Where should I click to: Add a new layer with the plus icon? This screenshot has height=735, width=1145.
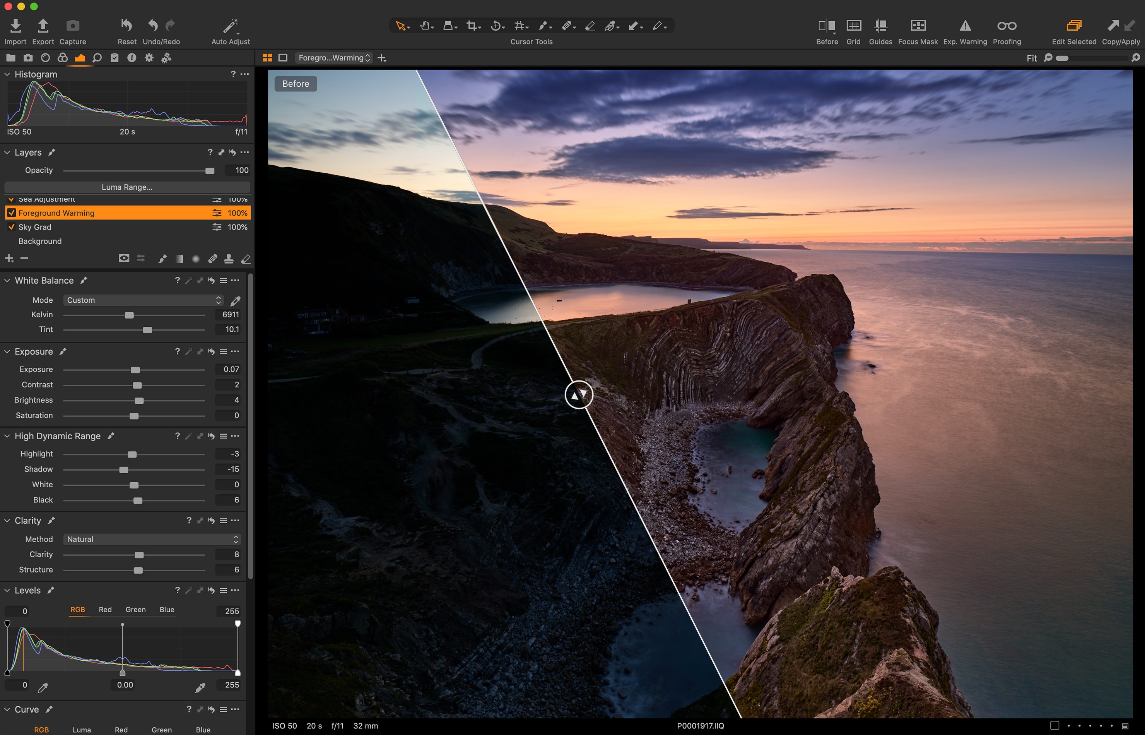(x=9, y=258)
